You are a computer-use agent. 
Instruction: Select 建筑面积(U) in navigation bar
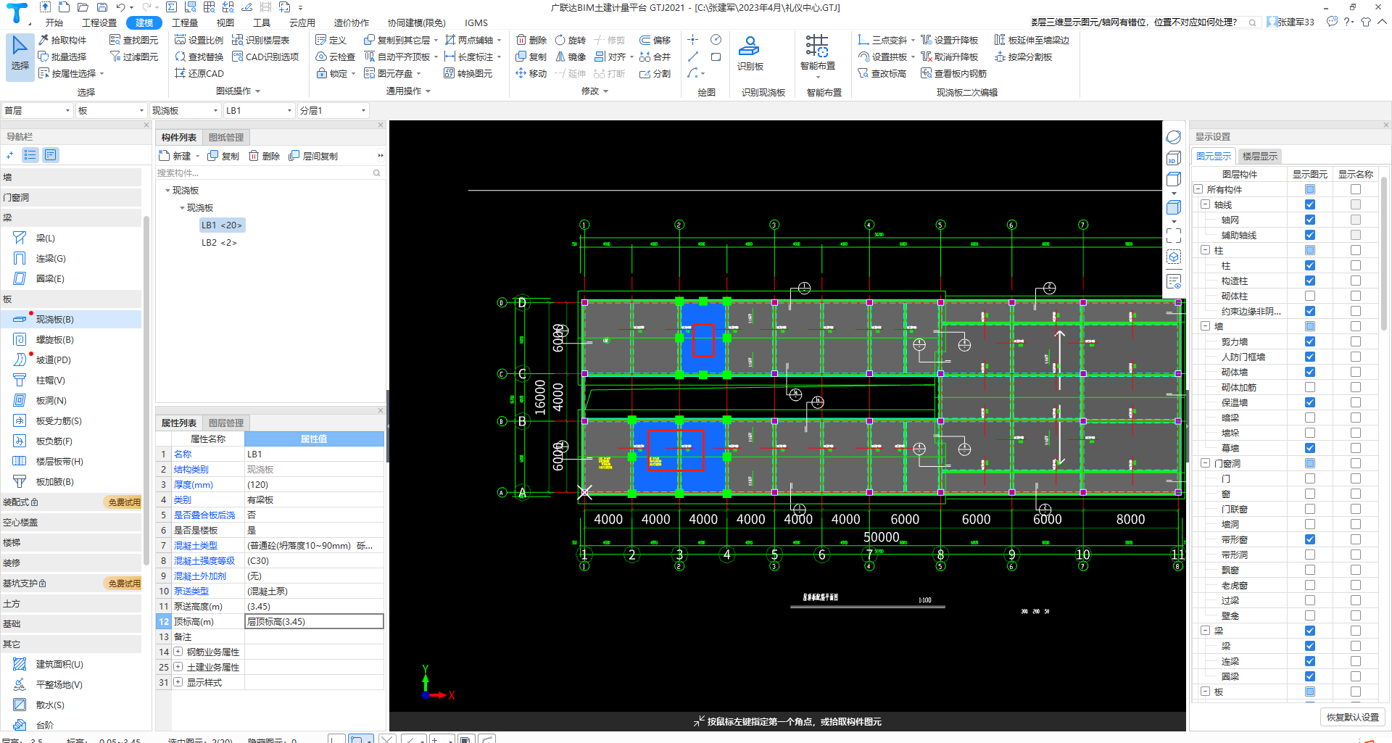(x=59, y=664)
